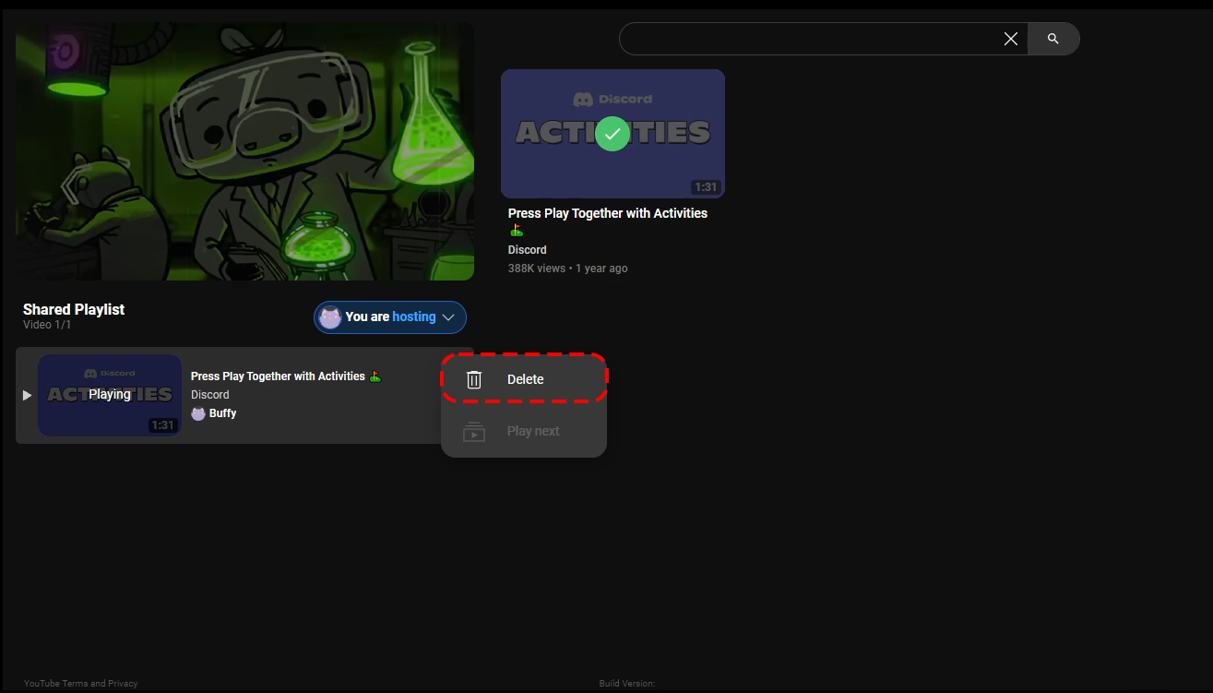
Task: Click the playlist entry's video title
Action: coord(278,376)
